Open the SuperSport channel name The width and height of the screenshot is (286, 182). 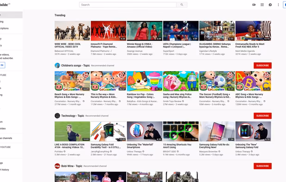tap(168, 51)
